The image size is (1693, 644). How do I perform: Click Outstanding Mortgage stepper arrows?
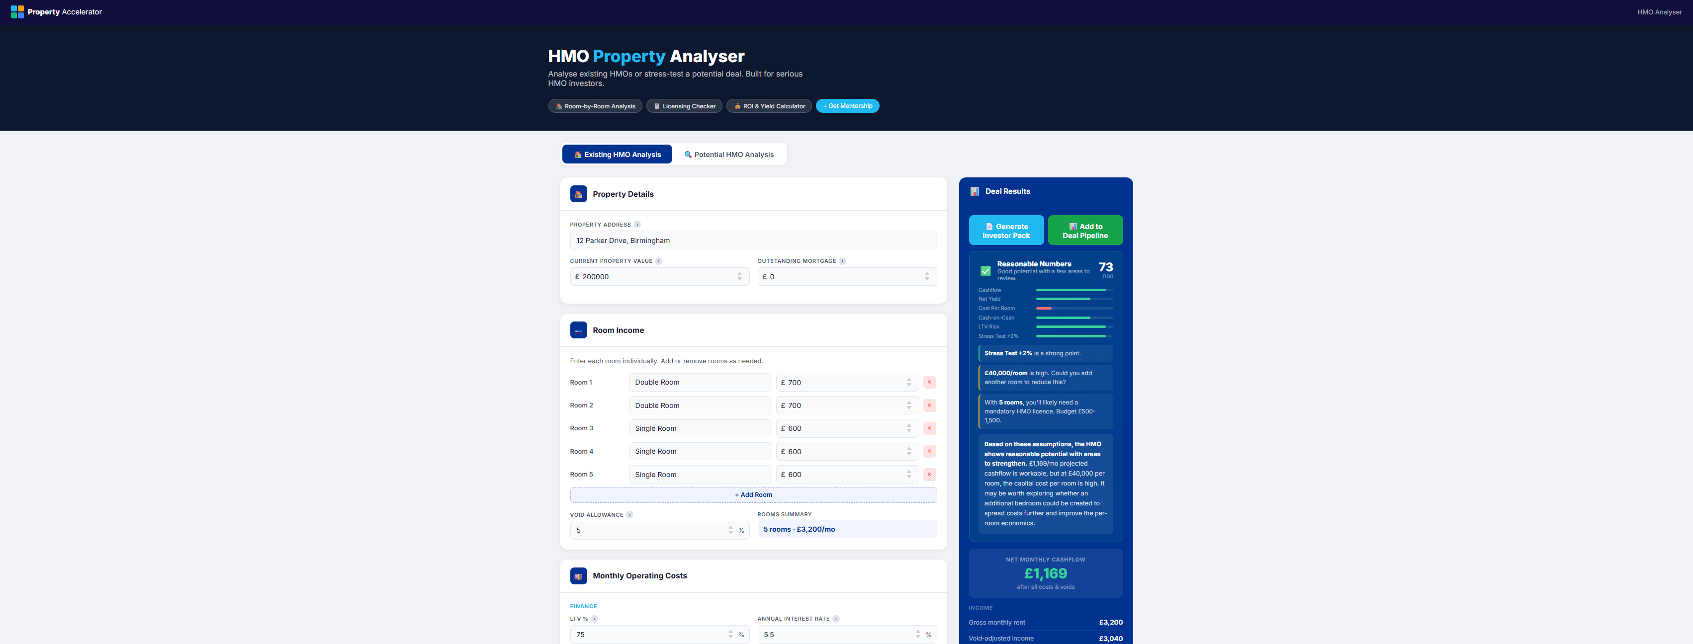[927, 277]
